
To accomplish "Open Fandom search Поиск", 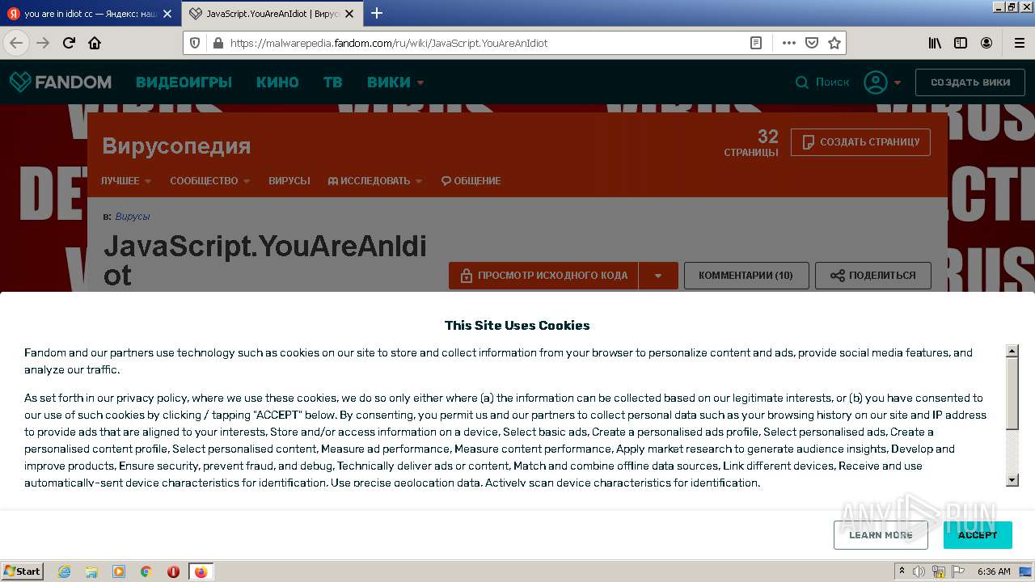I will [x=822, y=82].
